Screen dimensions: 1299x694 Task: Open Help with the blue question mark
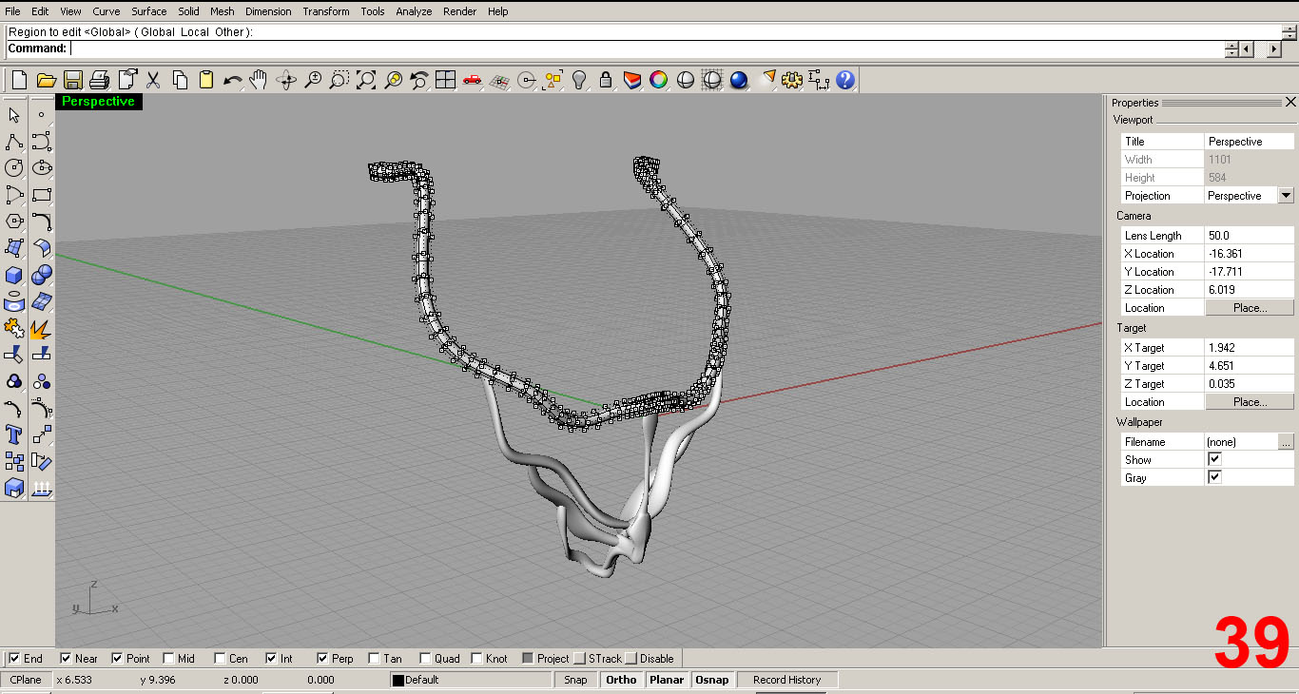tap(845, 80)
